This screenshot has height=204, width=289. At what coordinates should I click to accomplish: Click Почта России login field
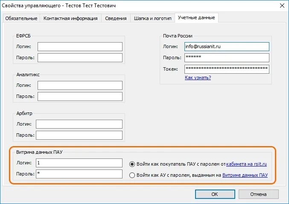tap(227, 46)
